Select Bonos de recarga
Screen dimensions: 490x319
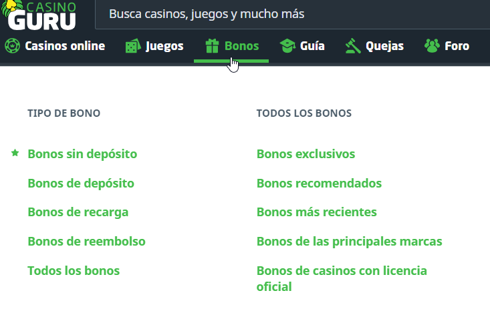(x=78, y=213)
